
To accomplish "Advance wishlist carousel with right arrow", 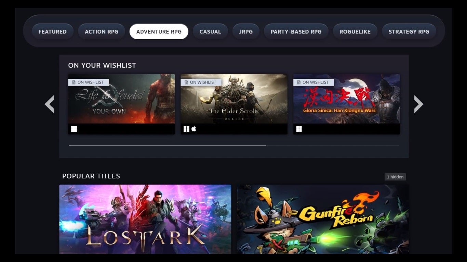I will coord(418,104).
